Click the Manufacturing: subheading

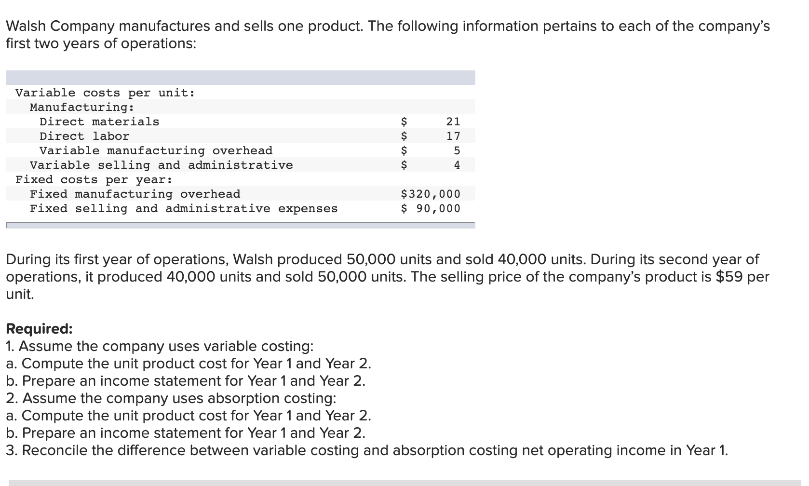[x=82, y=107]
